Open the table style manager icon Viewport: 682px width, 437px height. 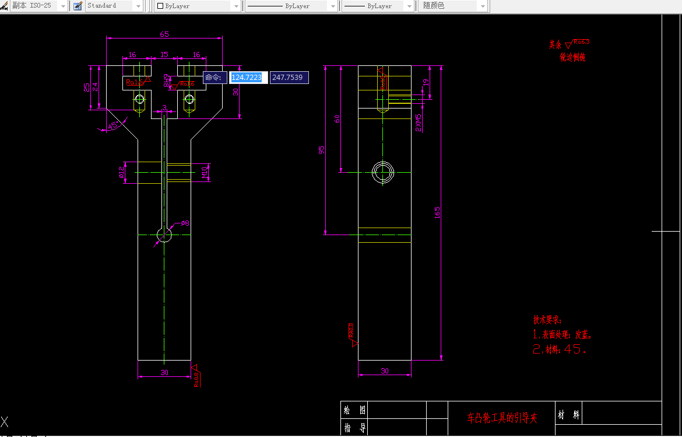(x=78, y=6)
